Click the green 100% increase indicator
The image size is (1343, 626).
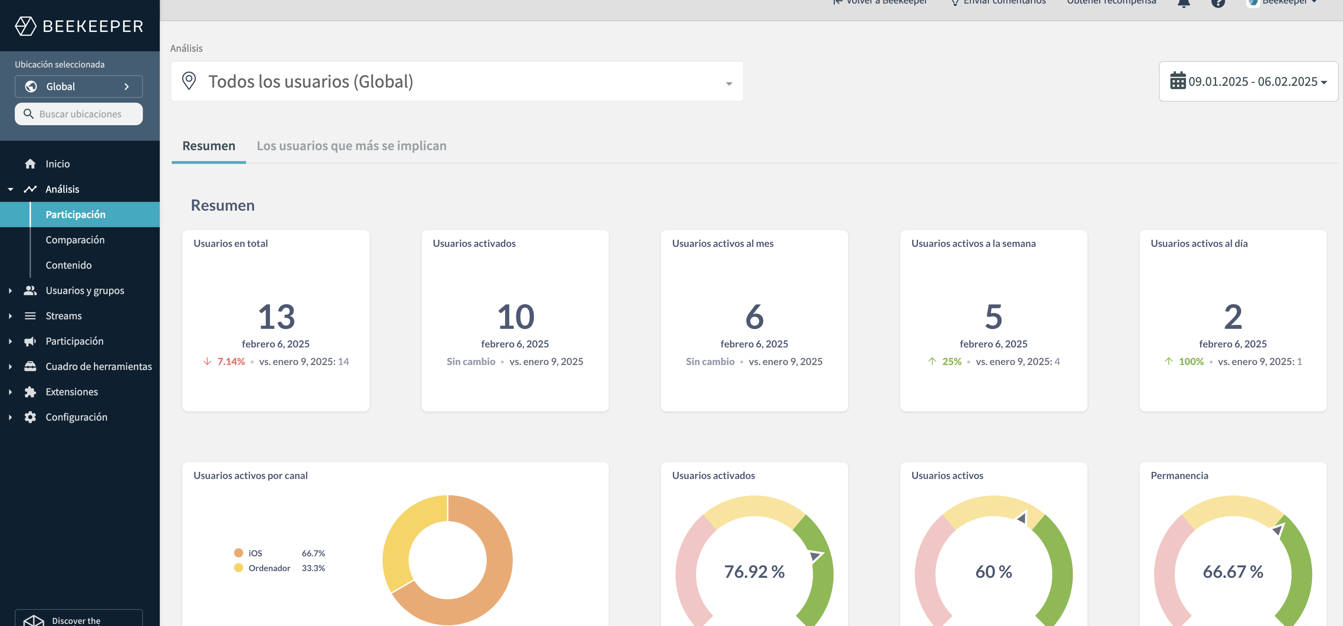point(1184,362)
